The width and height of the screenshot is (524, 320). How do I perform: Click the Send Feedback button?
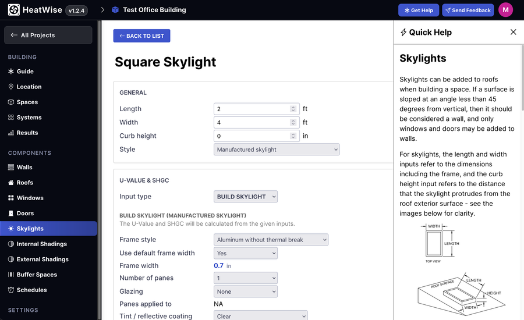(x=468, y=10)
